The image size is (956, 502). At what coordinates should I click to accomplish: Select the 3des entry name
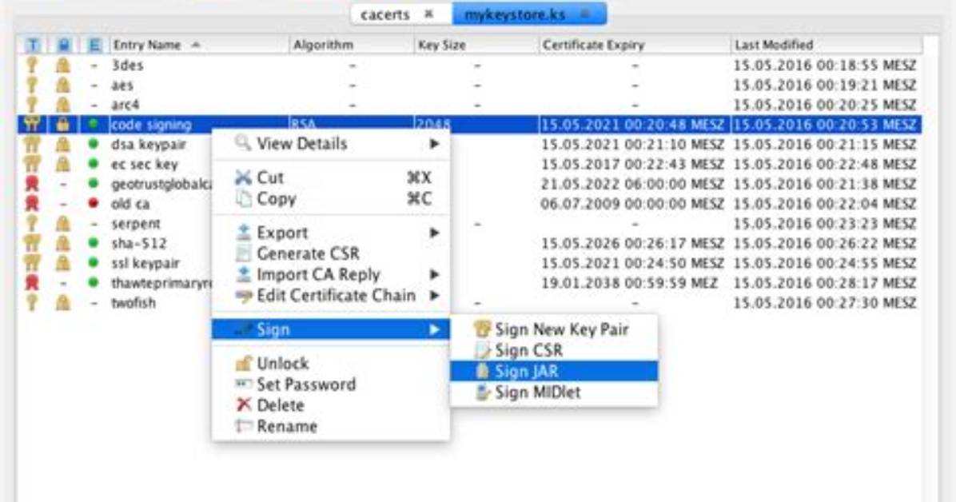pyautogui.click(x=127, y=65)
